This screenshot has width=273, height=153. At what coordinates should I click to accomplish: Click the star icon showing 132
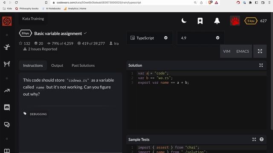(21, 43)
